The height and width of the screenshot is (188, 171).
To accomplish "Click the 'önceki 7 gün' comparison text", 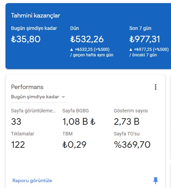I will point(145,55).
